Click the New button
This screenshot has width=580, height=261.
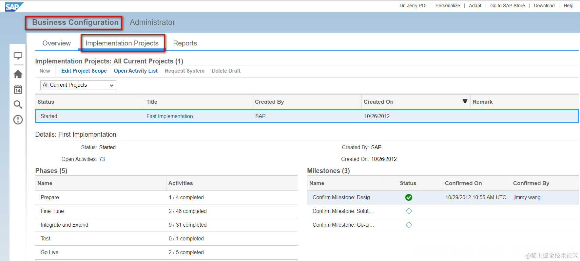[x=45, y=71]
